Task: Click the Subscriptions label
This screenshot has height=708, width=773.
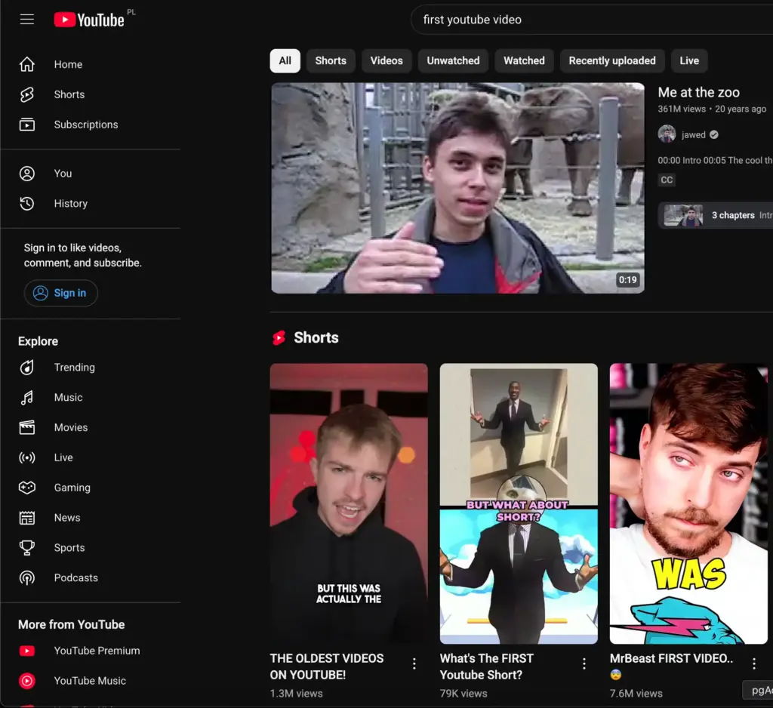Action: [x=86, y=125]
